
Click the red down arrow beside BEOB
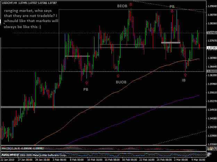pos(131,4)
